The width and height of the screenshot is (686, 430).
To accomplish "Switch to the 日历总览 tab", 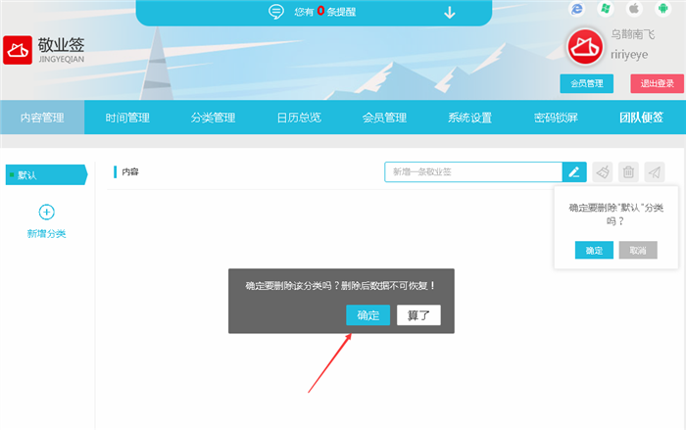I will point(299,118).
